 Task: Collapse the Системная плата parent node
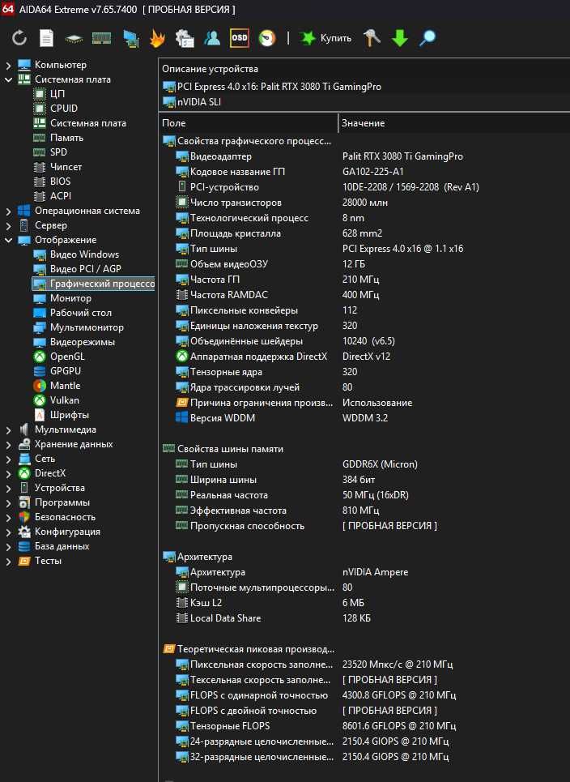coord(8,79)
